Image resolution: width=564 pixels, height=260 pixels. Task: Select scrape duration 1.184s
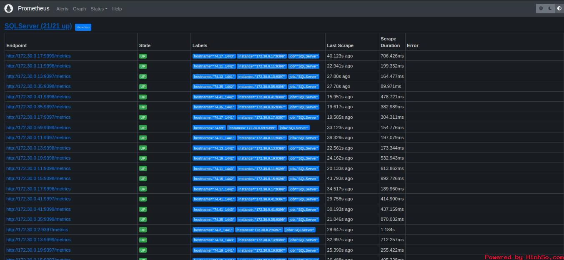(388, 230)
